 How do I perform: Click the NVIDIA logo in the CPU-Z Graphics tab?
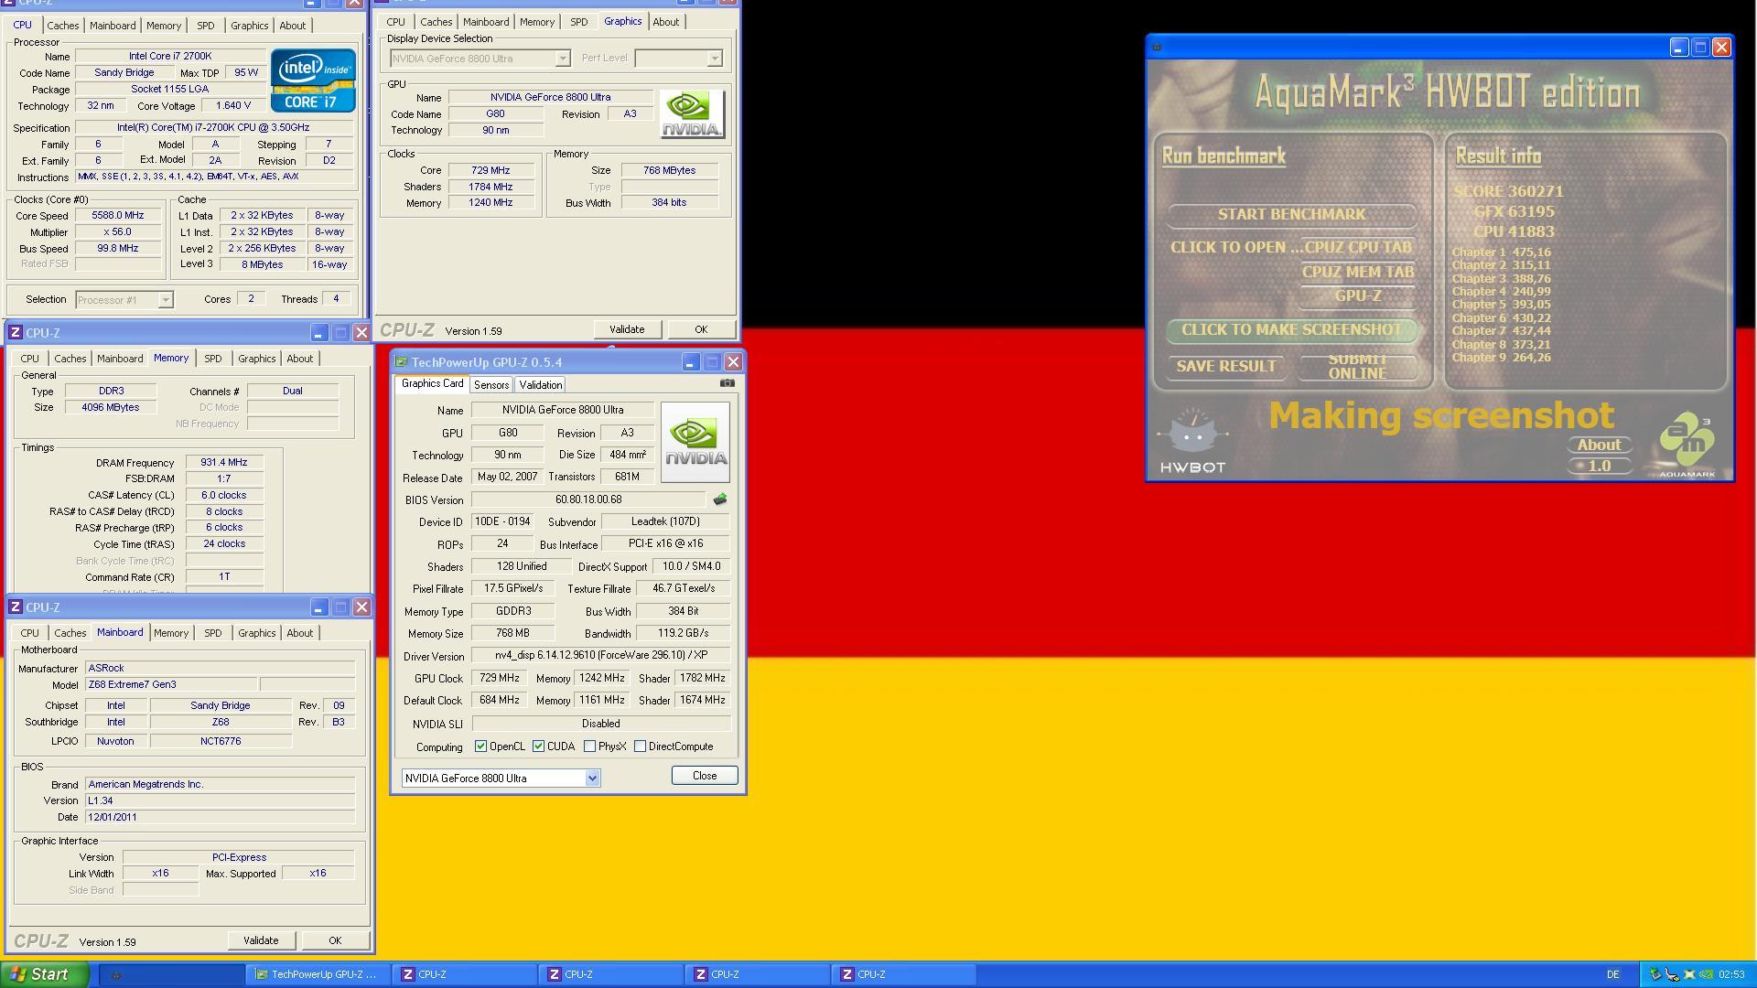(693, 113)
